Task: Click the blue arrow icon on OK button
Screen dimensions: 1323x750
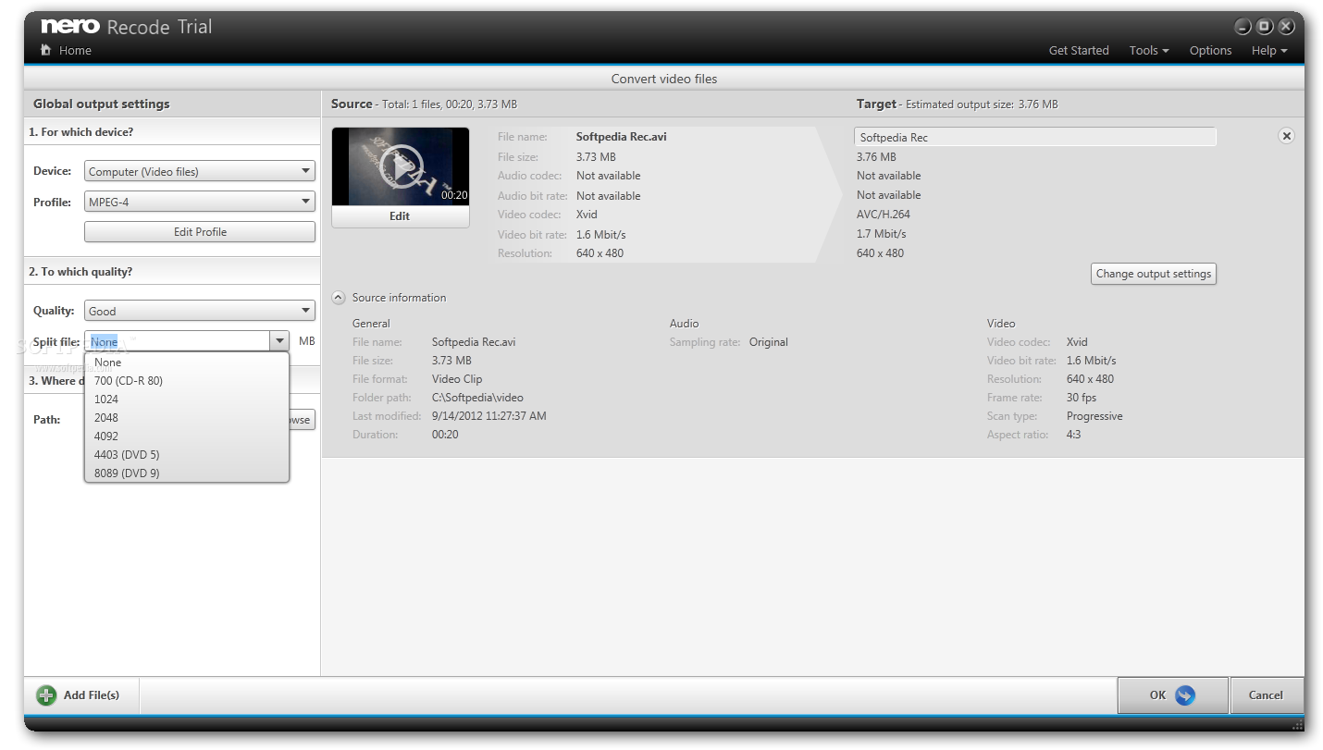Action: tap(1185, 695)
